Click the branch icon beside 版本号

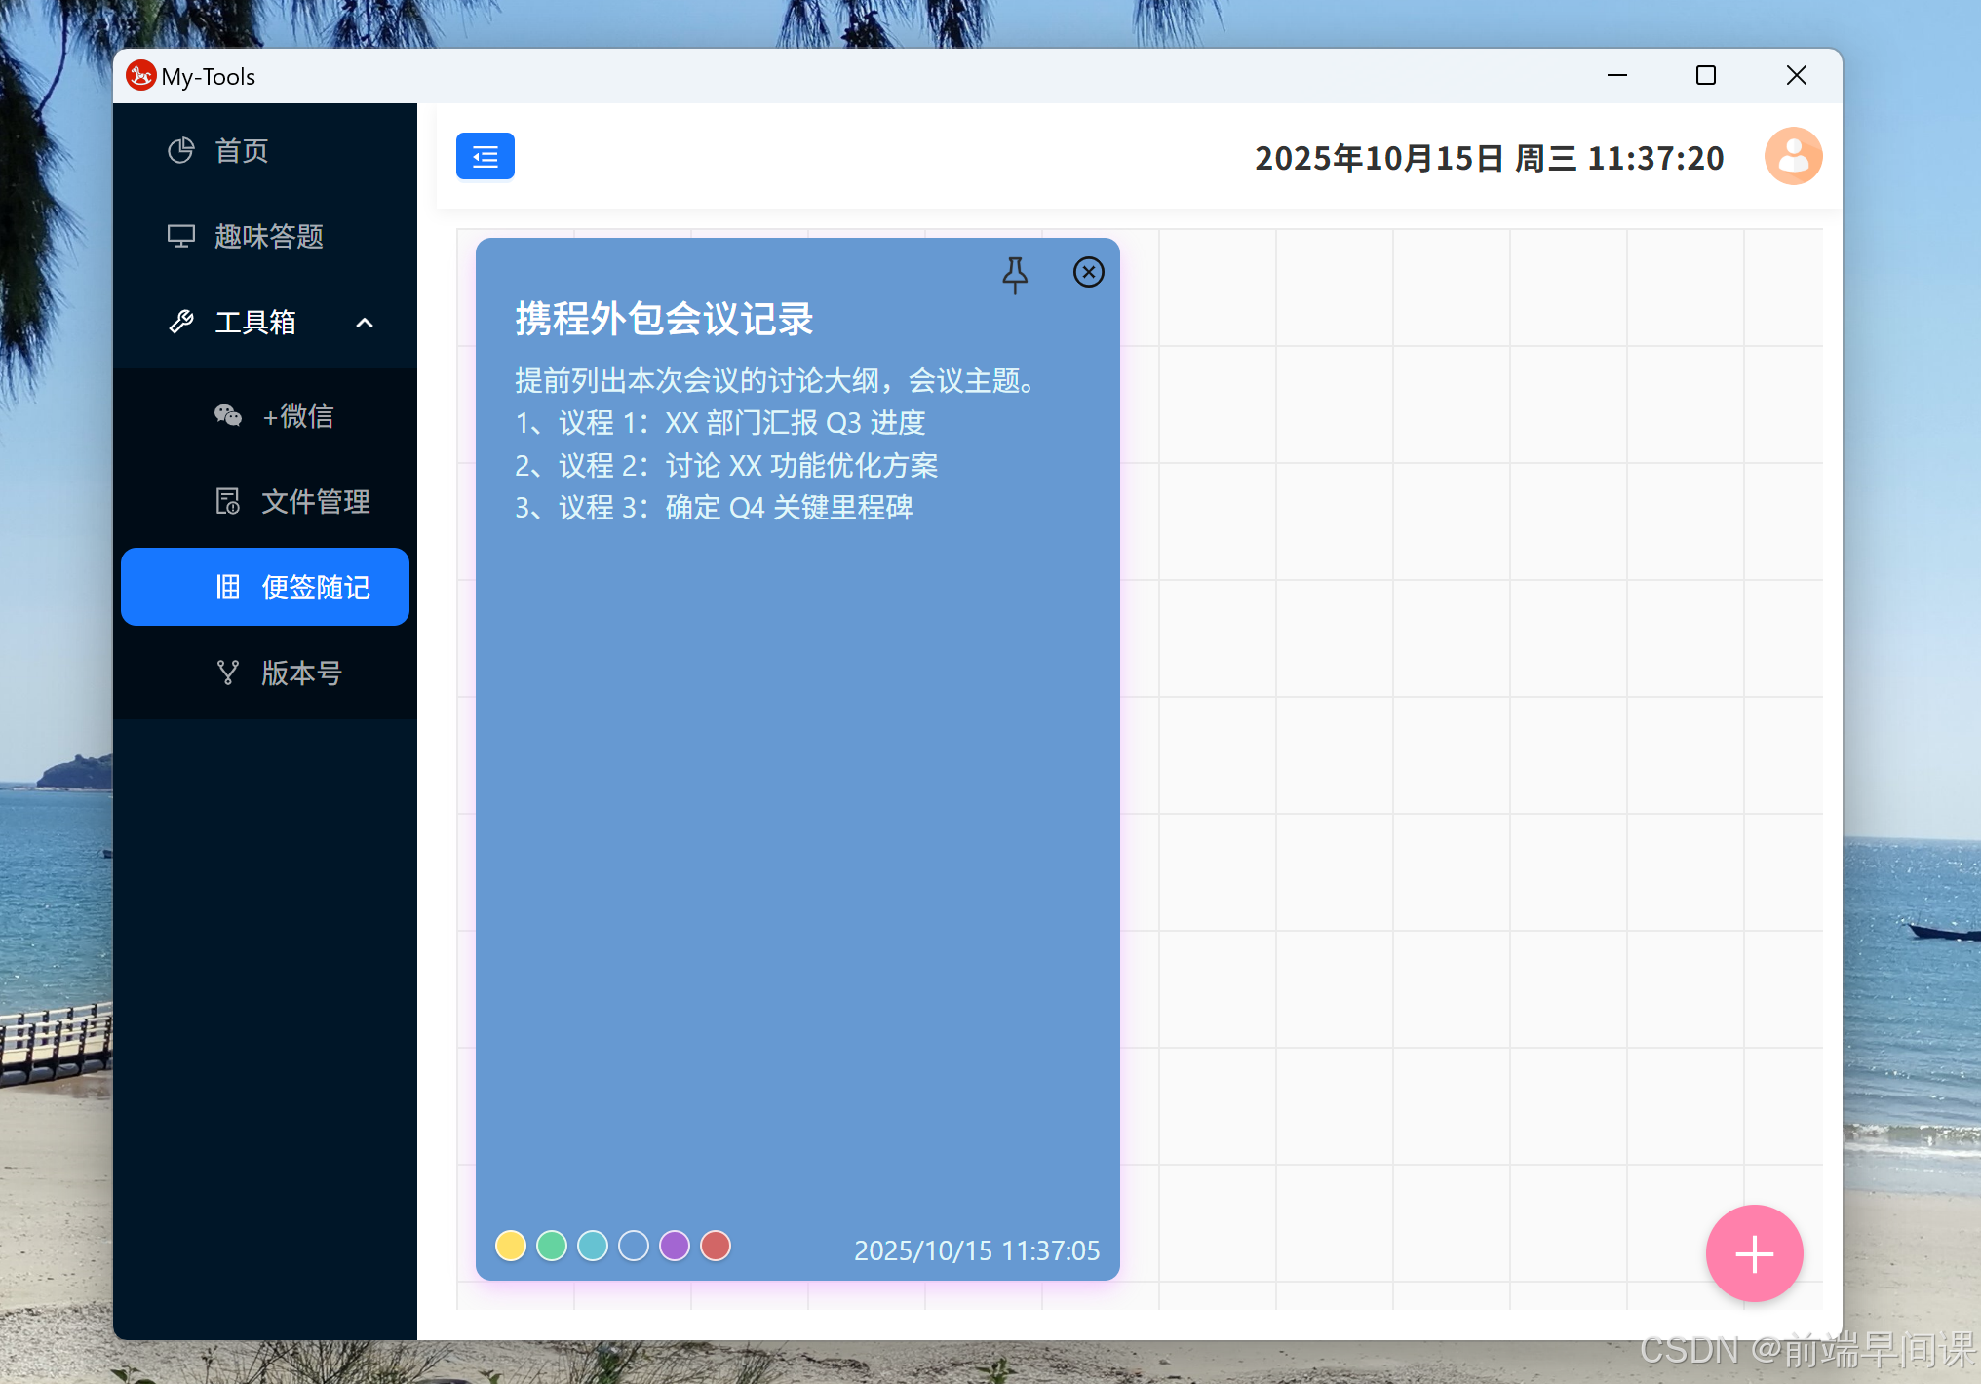228,673
